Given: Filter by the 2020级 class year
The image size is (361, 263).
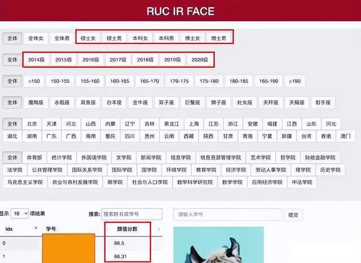Looking at the screenshot, I should [x=200, y=60].
